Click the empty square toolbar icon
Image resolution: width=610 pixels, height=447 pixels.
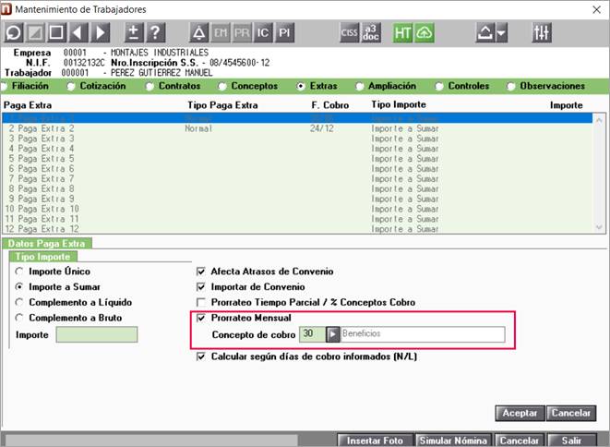coord(56,32)
